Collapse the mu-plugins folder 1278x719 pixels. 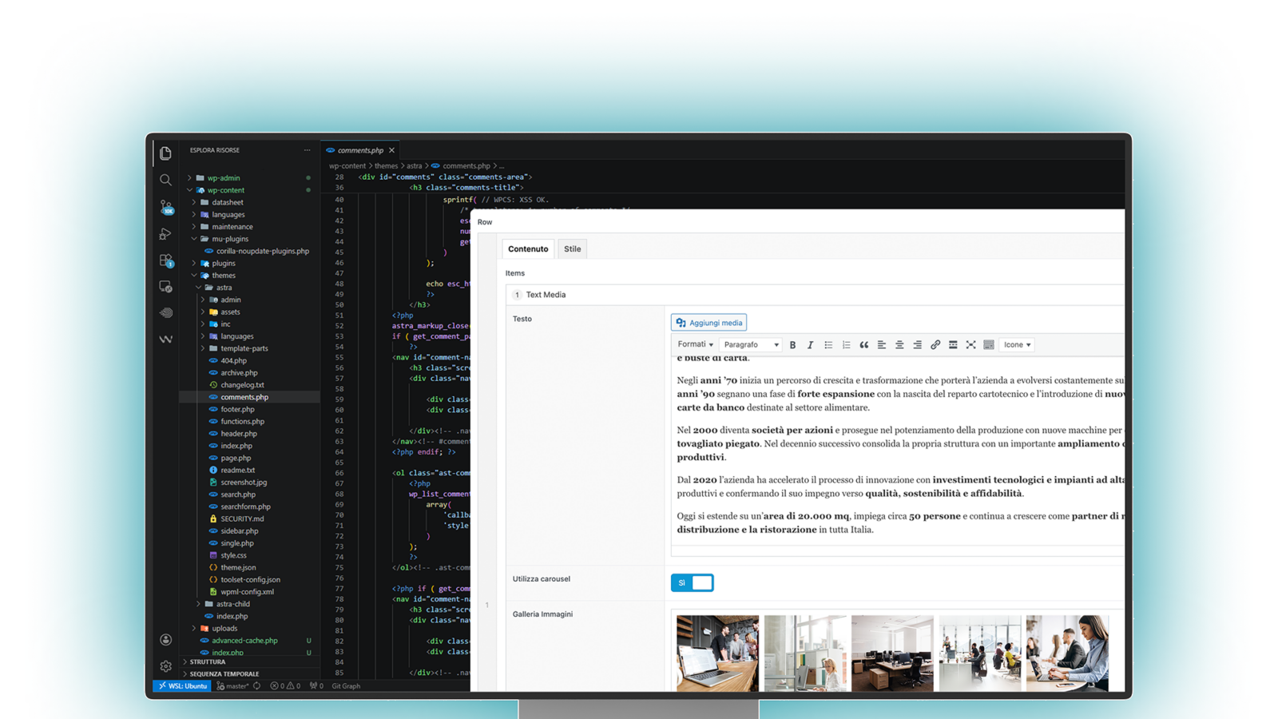coord(230,239)
